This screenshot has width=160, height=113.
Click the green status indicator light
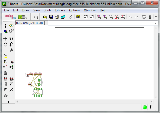pyautogui.click(x=145, y=107)
